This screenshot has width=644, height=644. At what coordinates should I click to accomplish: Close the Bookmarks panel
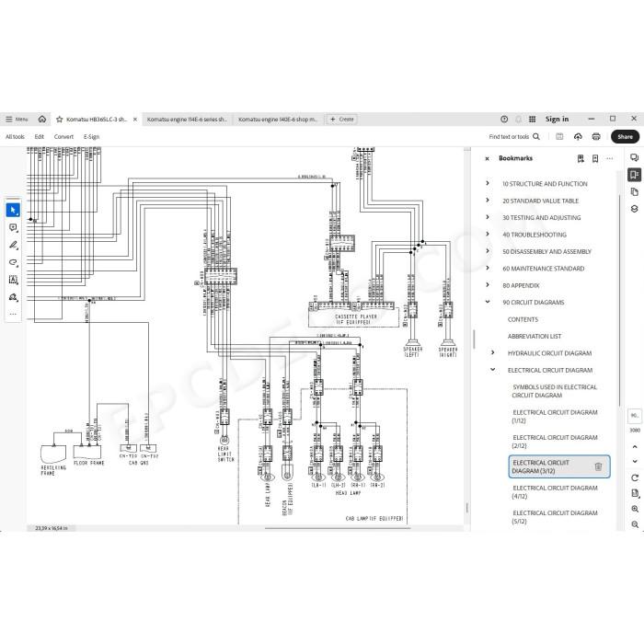coord(487,158)
